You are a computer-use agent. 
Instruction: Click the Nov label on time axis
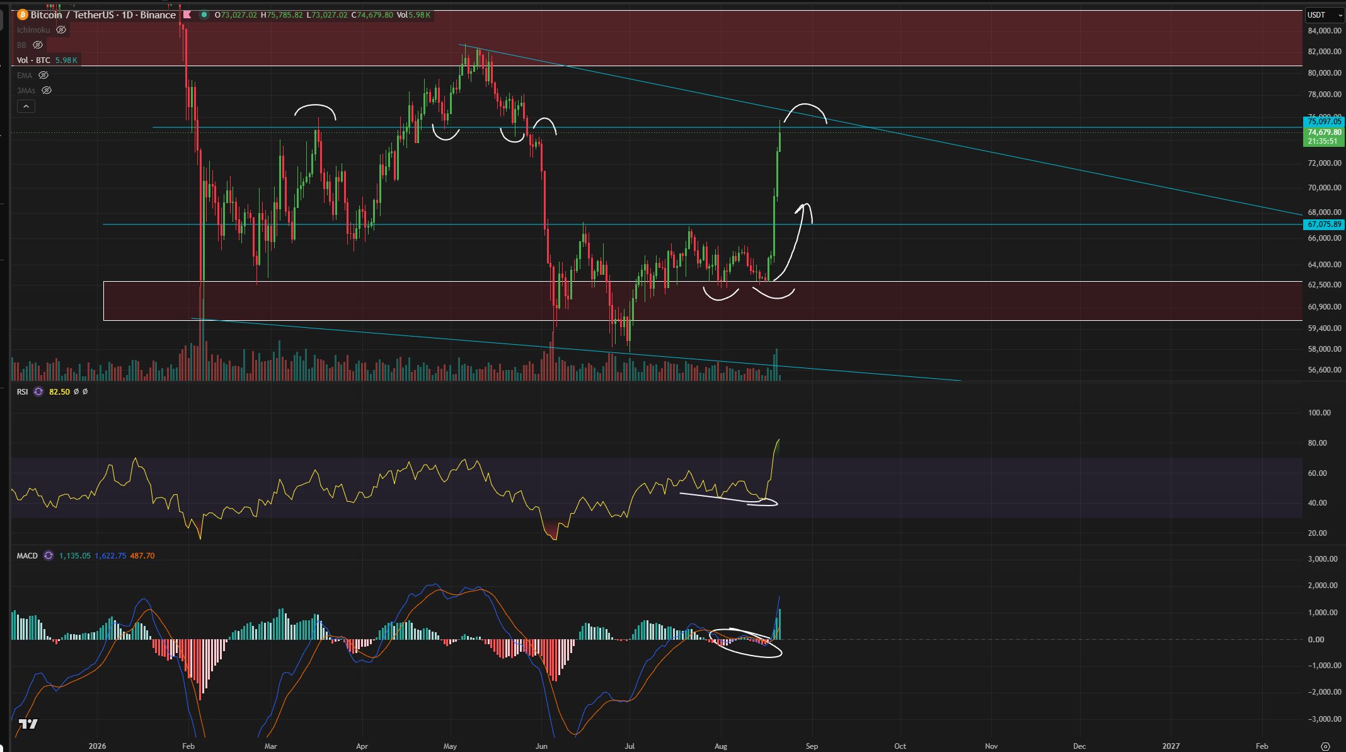991,746
